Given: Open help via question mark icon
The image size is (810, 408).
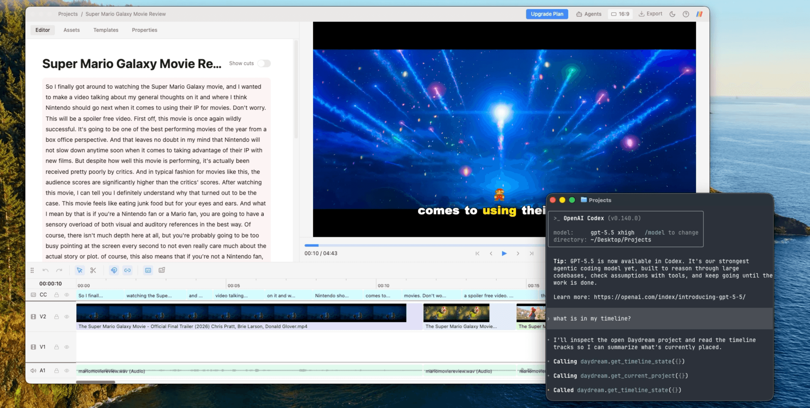Looking at the screenshot, I should coord(686,14).
